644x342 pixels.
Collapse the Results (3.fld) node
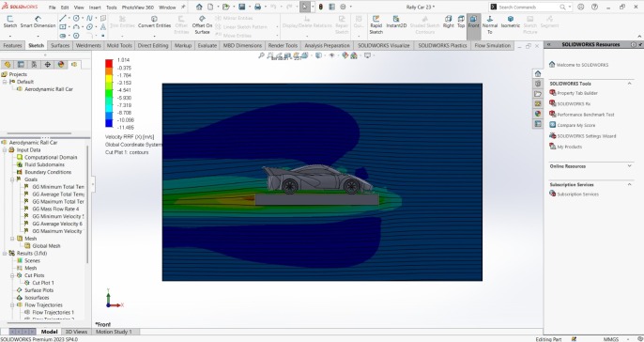6,254
